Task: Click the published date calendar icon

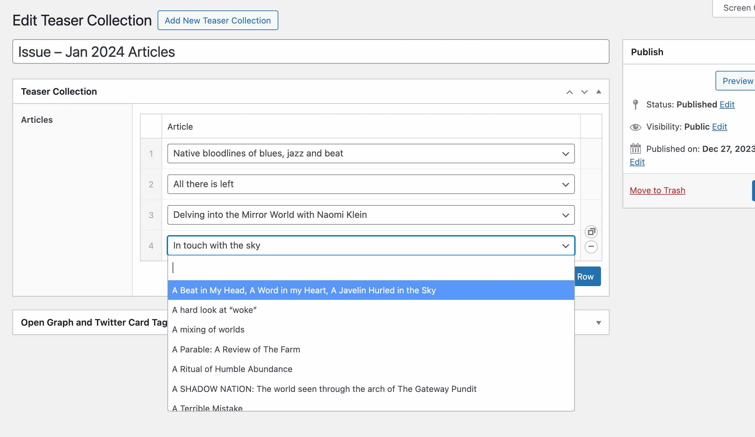Action: pyautogui.click(x=635, y=149)
